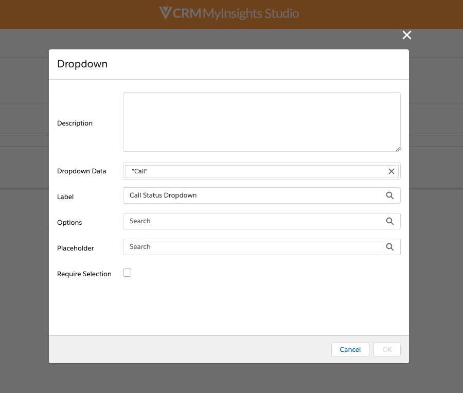Grab the Description text area resize handle
The width and height of the screenshot is (463, 393).
398,149
